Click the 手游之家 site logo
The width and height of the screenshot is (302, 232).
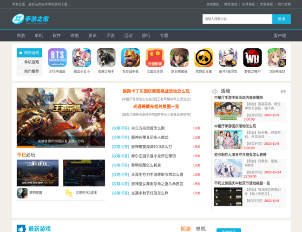coord(30,19)
